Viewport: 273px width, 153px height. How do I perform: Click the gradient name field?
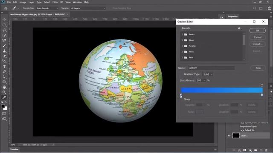pos(211,68)
